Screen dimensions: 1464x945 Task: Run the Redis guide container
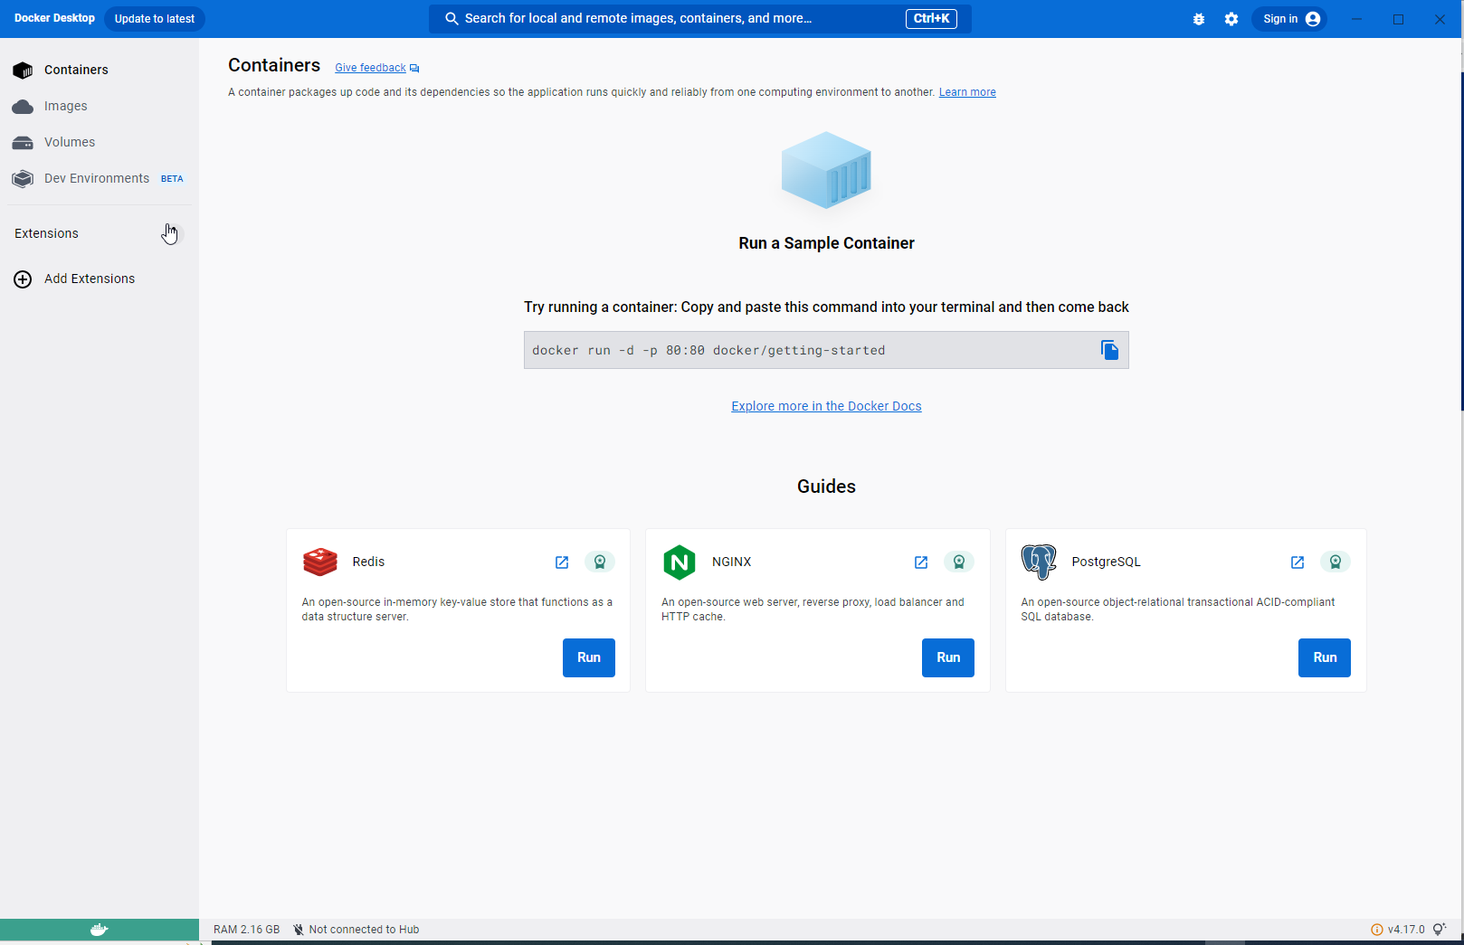589,657
